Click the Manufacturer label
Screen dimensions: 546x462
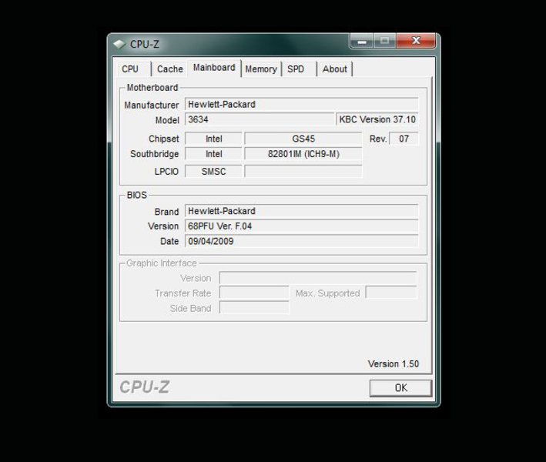pyautogui.click(x=152, y=105)
